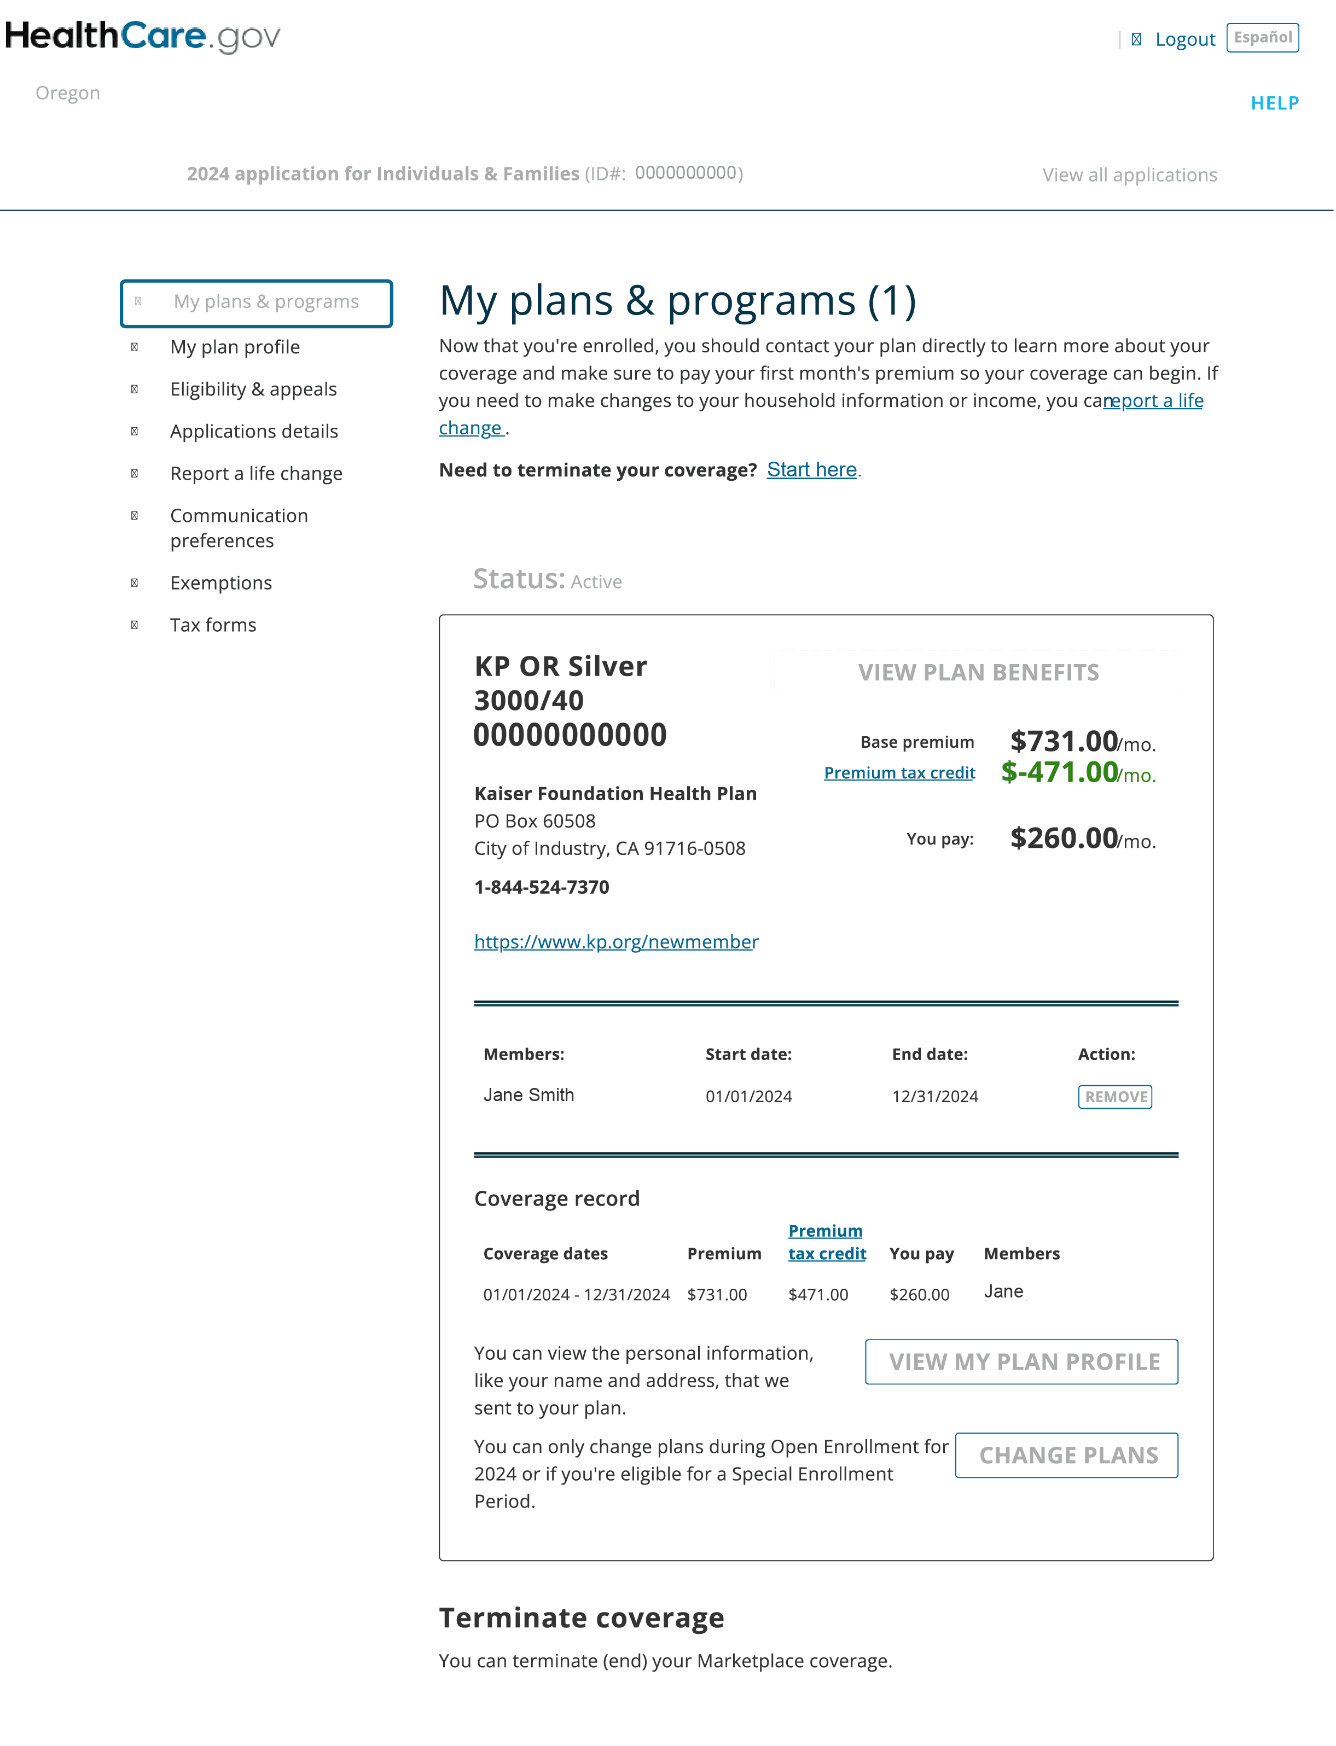Click Start here to terminate coverage

click(x=812, y=470)
